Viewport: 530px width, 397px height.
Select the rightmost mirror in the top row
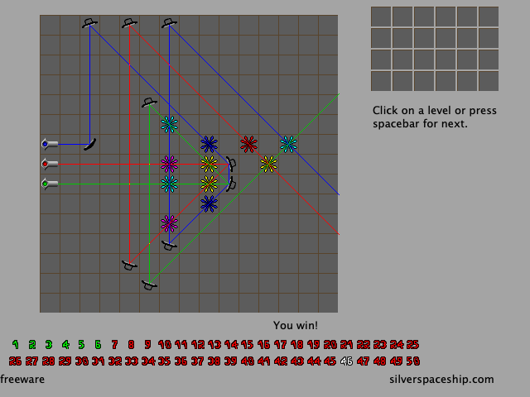tap(169, 23)
